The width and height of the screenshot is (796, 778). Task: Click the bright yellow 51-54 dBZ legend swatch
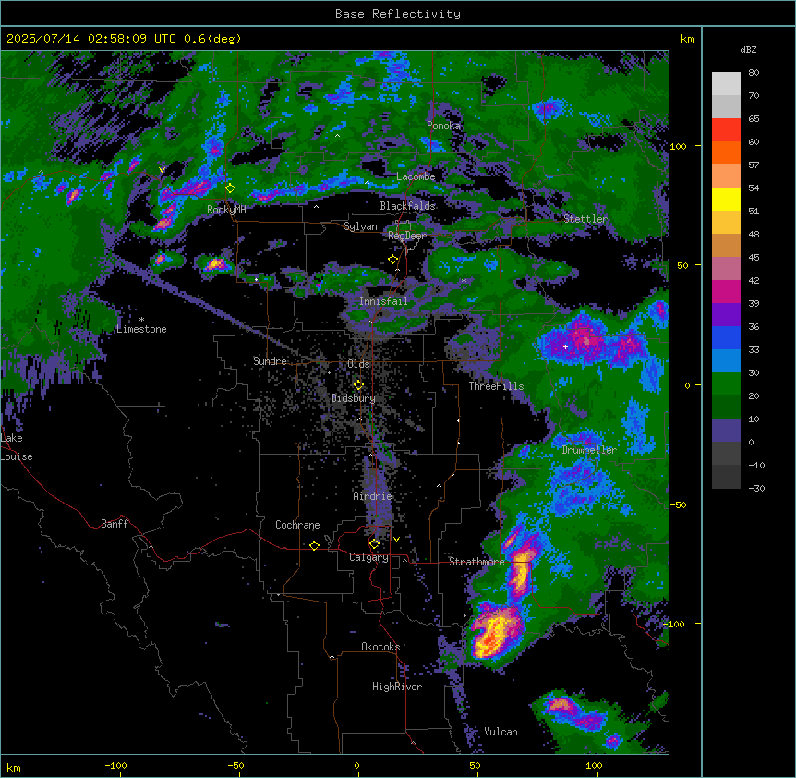(726, 199)
